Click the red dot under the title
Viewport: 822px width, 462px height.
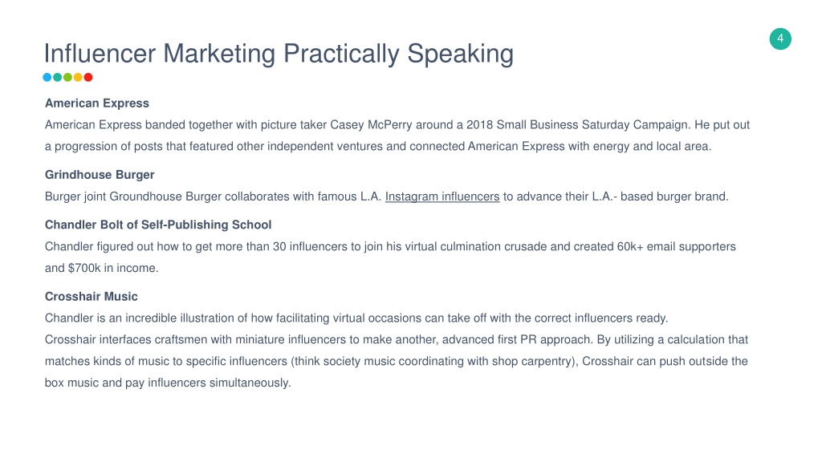(88, 78)
